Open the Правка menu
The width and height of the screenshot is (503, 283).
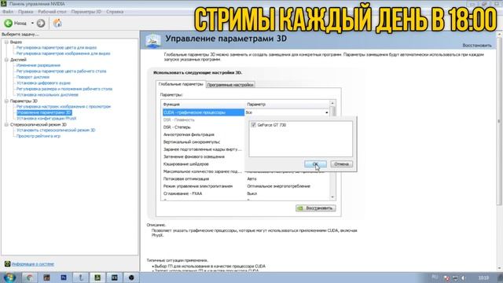tap(26, 12)
